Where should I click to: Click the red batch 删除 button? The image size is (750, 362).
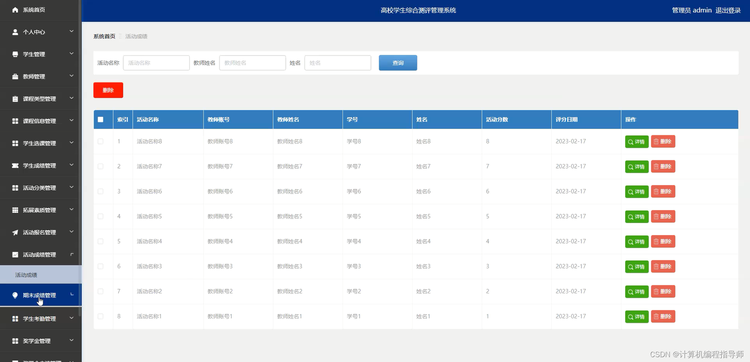(108, 90)
